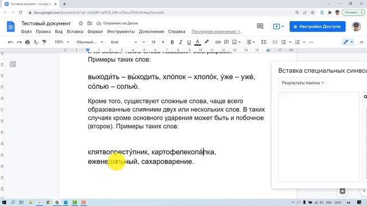Open text alignment options
The height and width of the screenshot is (206, 367).
[x=251, y=42]
